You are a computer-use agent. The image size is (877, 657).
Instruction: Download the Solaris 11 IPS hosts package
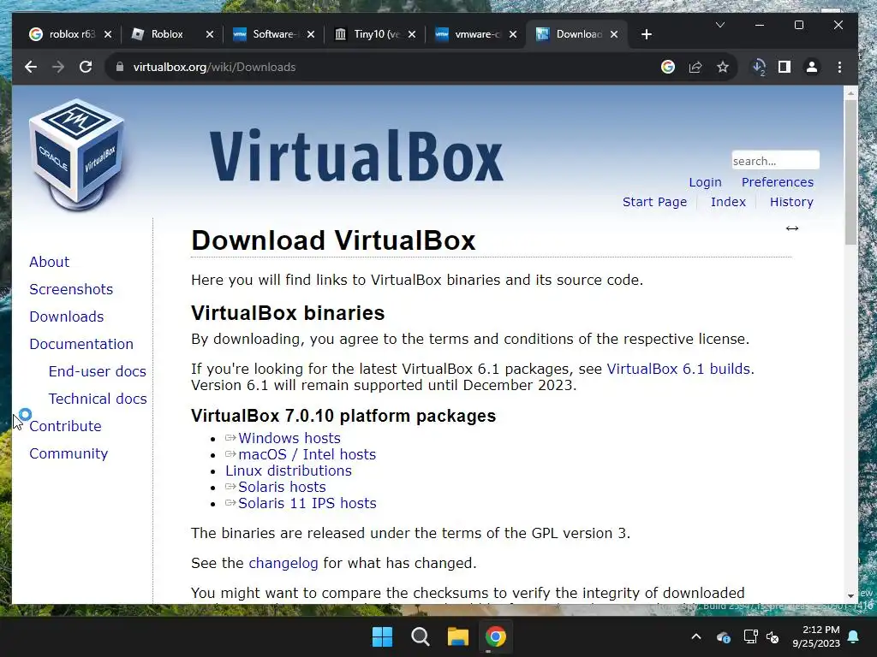click(x=307, y=503)
